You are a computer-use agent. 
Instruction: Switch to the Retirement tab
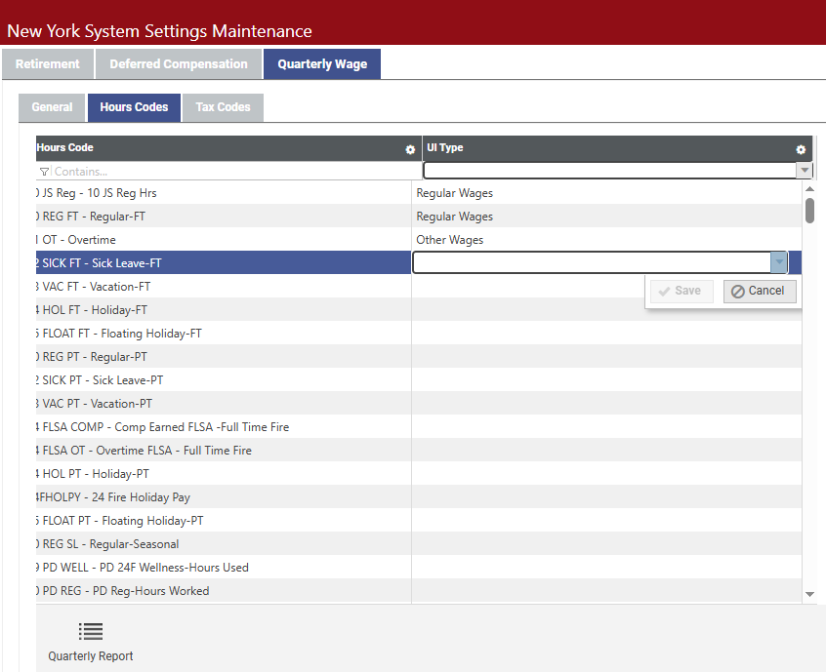tap(48, 64)
